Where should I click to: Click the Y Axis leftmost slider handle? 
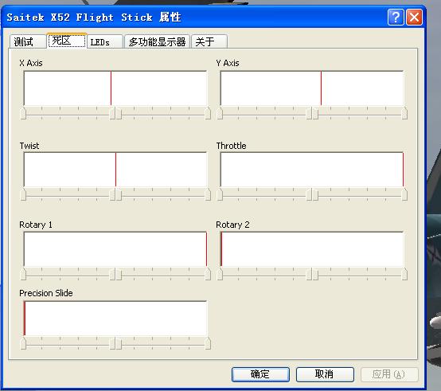point(220,113)
